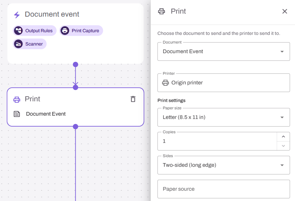
Task: Click the Print settings heading
Action: pyautogui.click(x=171, y=100)
